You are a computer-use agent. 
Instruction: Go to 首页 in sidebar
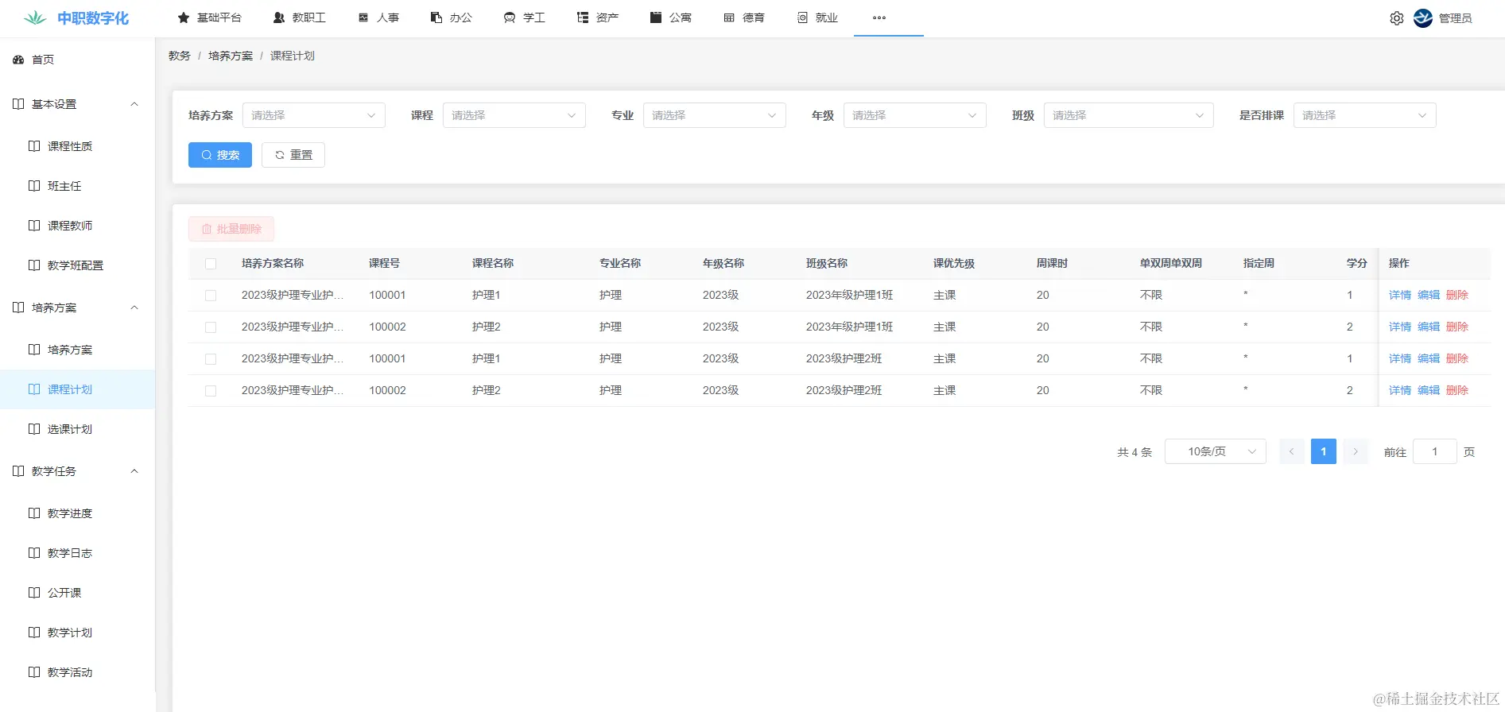pos(77,60)
